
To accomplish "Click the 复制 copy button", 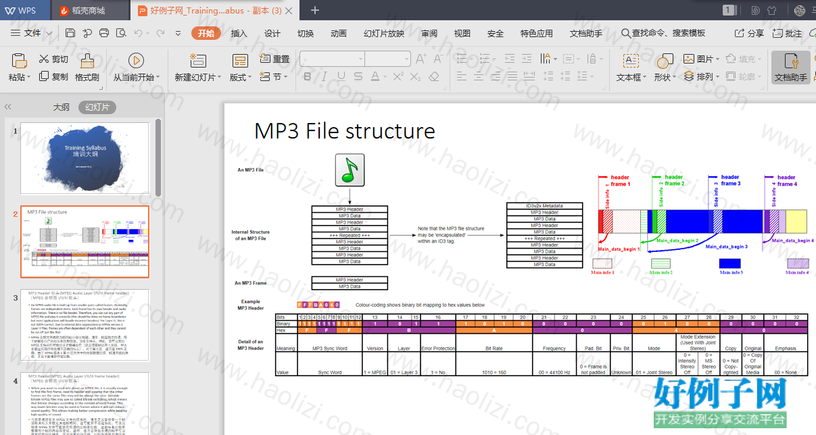I will pyautogui.click(x=53, y=77).
